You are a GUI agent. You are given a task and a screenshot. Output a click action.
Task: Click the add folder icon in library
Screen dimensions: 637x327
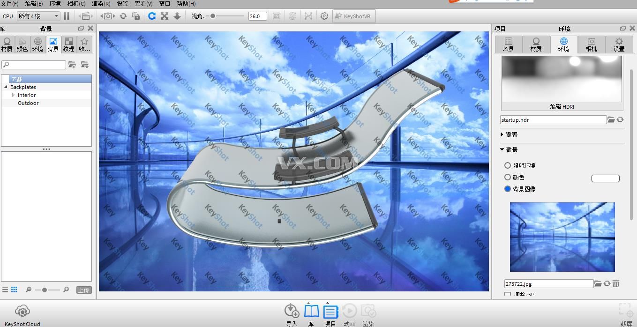(72, 65)
